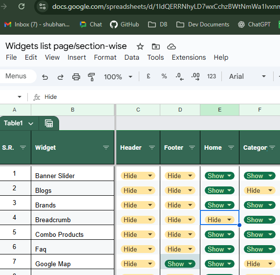This screenshot has width=280, height=275.
Task: Open Gmail Inbox bookmark
Action: click(37, 24)
